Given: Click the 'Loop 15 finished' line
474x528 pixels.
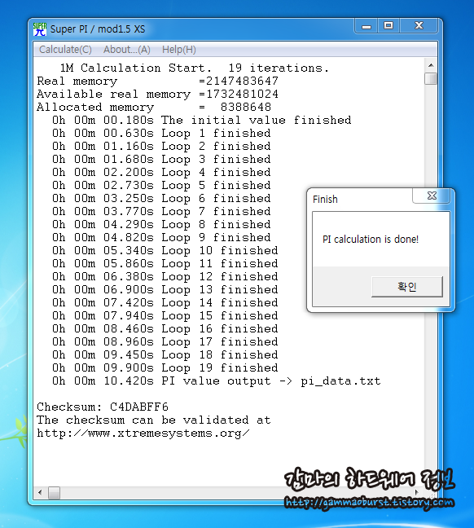Looking at the screenshot, I should click(x=165, y=315).
